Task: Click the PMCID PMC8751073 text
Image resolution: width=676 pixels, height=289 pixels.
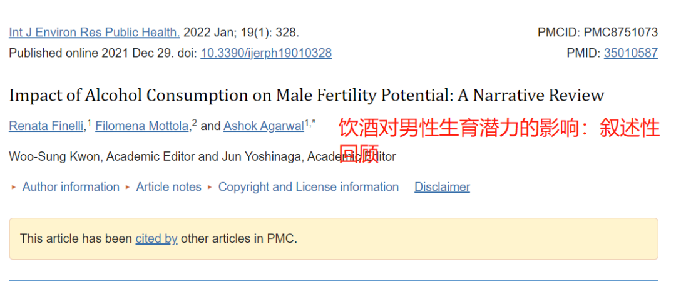Action: [598, 33]
